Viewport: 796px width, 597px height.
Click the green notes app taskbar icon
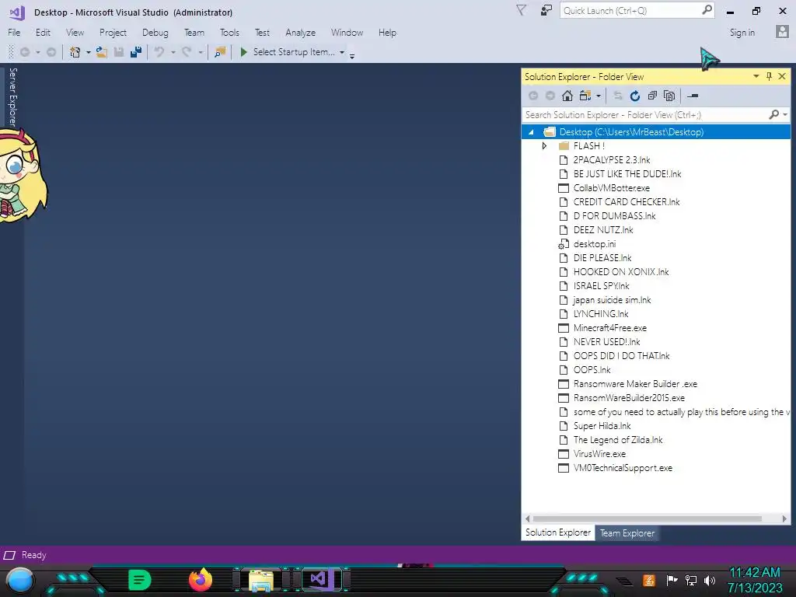140,580
